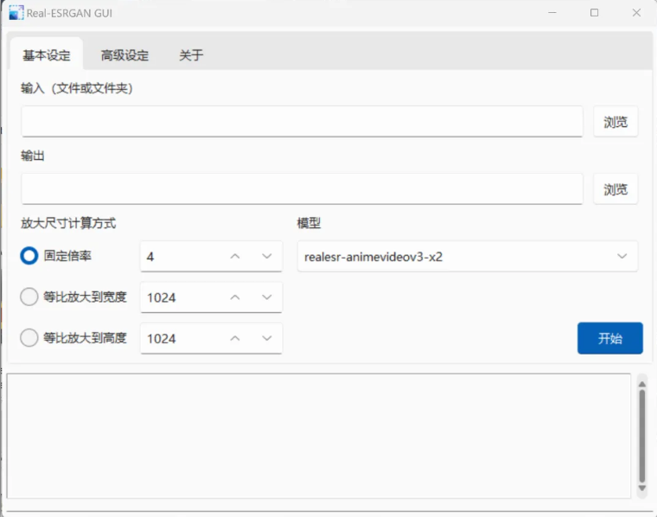Screen dimensions: 657x517
Task: Click the 输入 file or folder path field
Action: [x=302, y=122]
